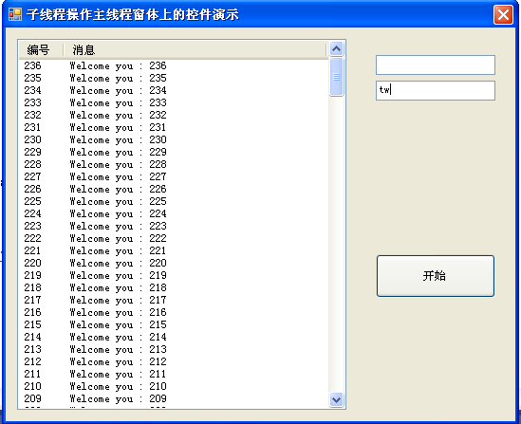521x424 pixels.
Task: Select row 'Welcome you : 213'
Action: (x=174, y=349)
